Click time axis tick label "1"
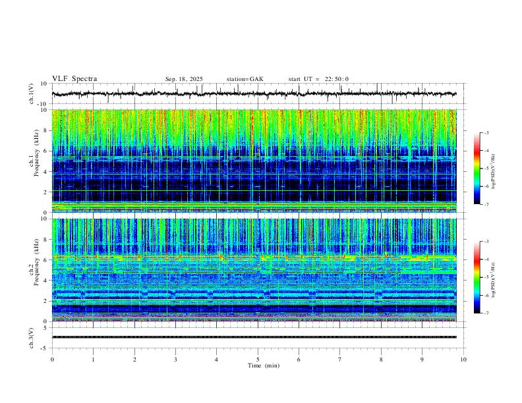 pyautogui.click(x=93, y=360)
